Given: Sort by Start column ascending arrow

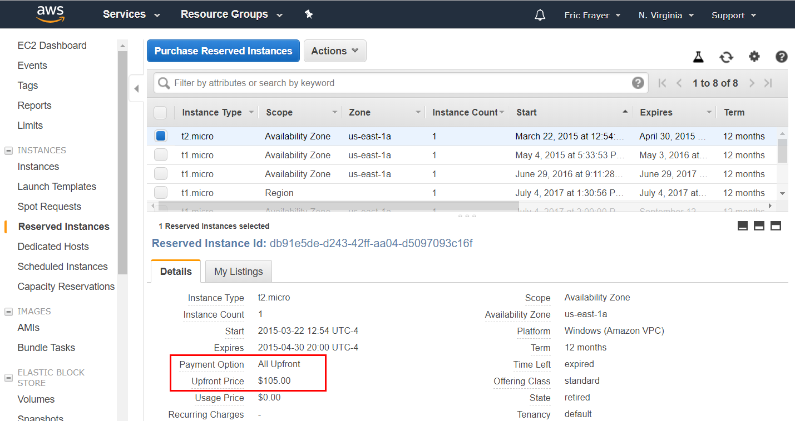Looking at the screenshot, I should (x=625, y=112).
